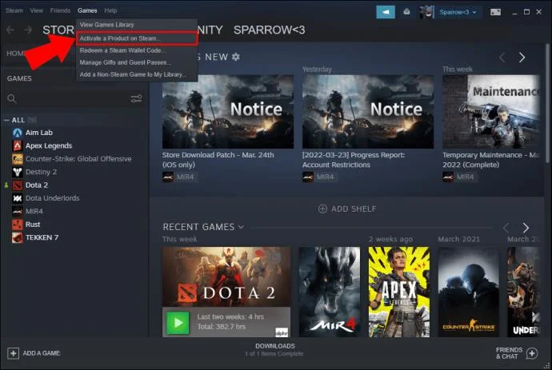This screenshot has width=552, height=370.
Task: Select Rust in the library list
Action: [x=33, y=224]
